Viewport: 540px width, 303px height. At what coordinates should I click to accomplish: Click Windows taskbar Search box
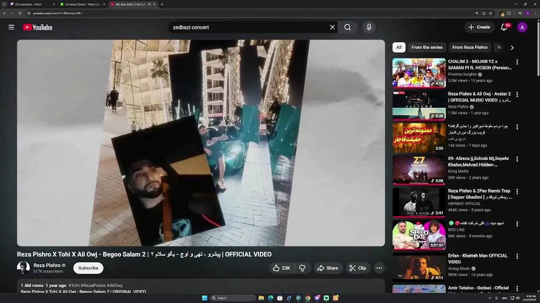tap(233, 298)
